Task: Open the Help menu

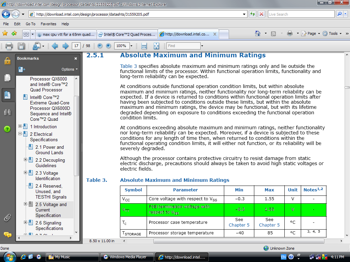Action: pos(65,24)
